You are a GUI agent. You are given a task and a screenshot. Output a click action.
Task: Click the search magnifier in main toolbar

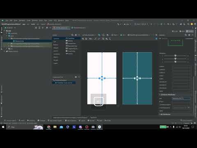188,24
